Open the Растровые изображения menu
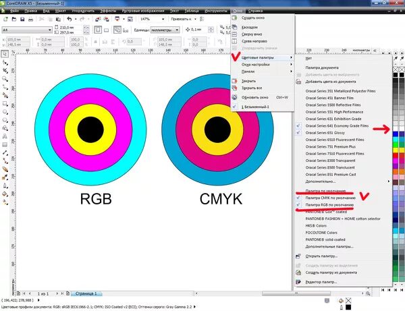The image size is (405, 311). point(143,11)
